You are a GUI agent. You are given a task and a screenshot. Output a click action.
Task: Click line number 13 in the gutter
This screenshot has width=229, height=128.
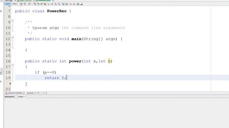click(8, 44)
